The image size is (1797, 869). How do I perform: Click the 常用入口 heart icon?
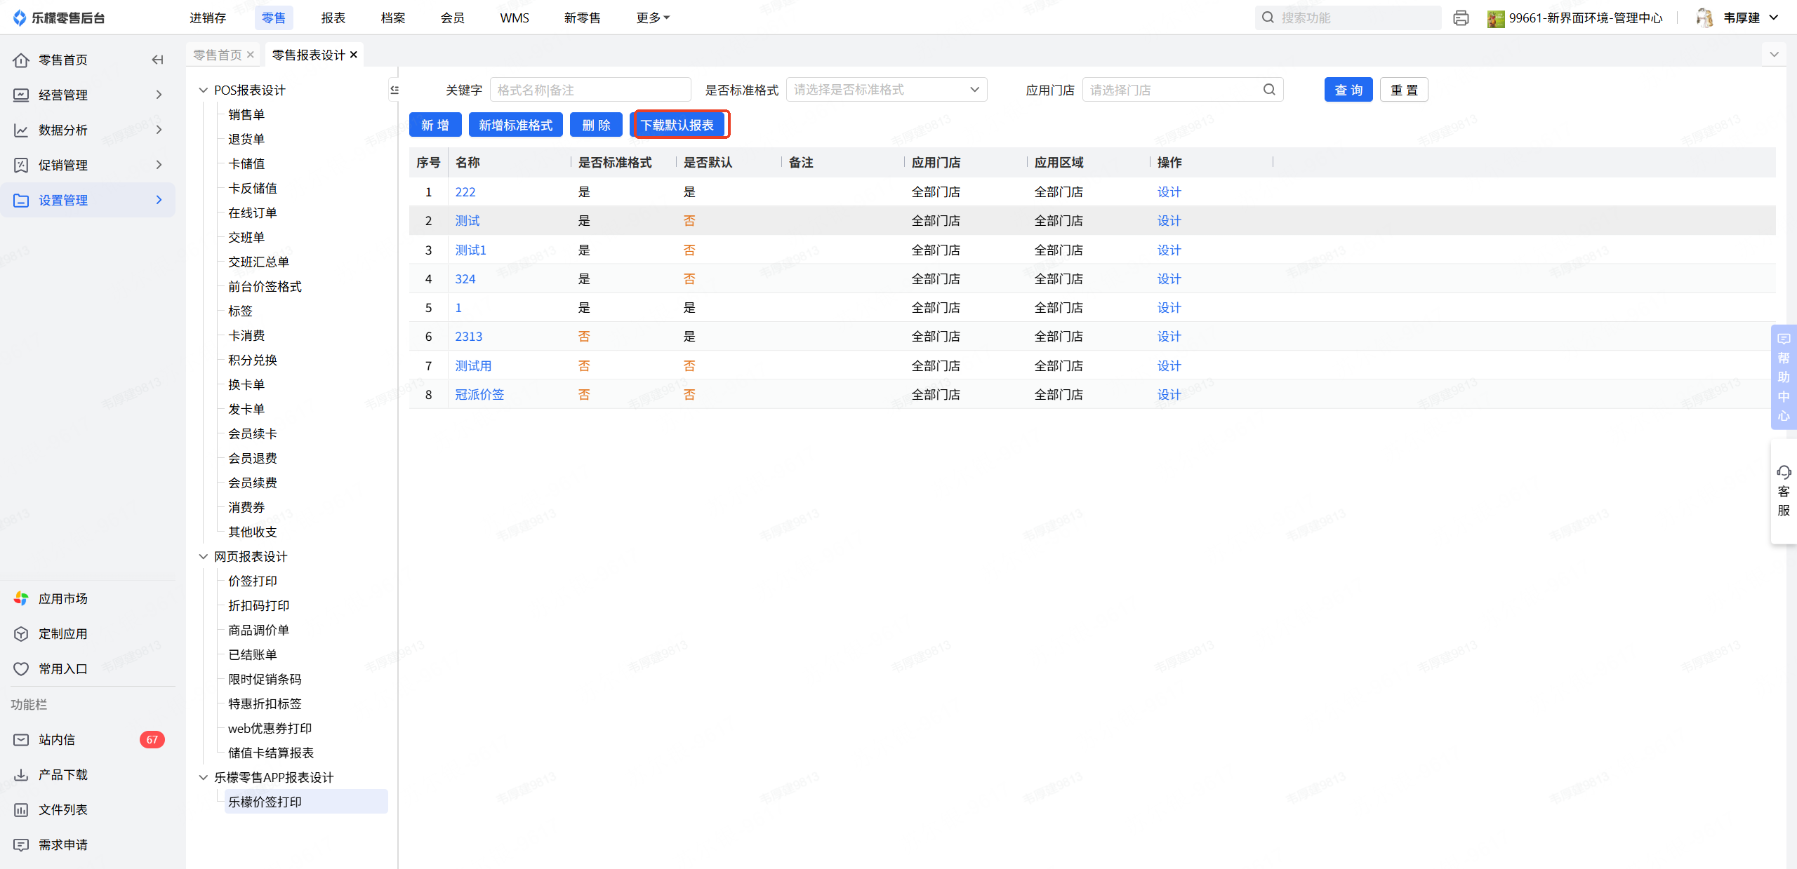(x=21, y=668)
